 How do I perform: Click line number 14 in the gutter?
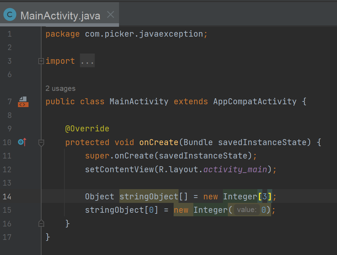(x=7, y=197)
